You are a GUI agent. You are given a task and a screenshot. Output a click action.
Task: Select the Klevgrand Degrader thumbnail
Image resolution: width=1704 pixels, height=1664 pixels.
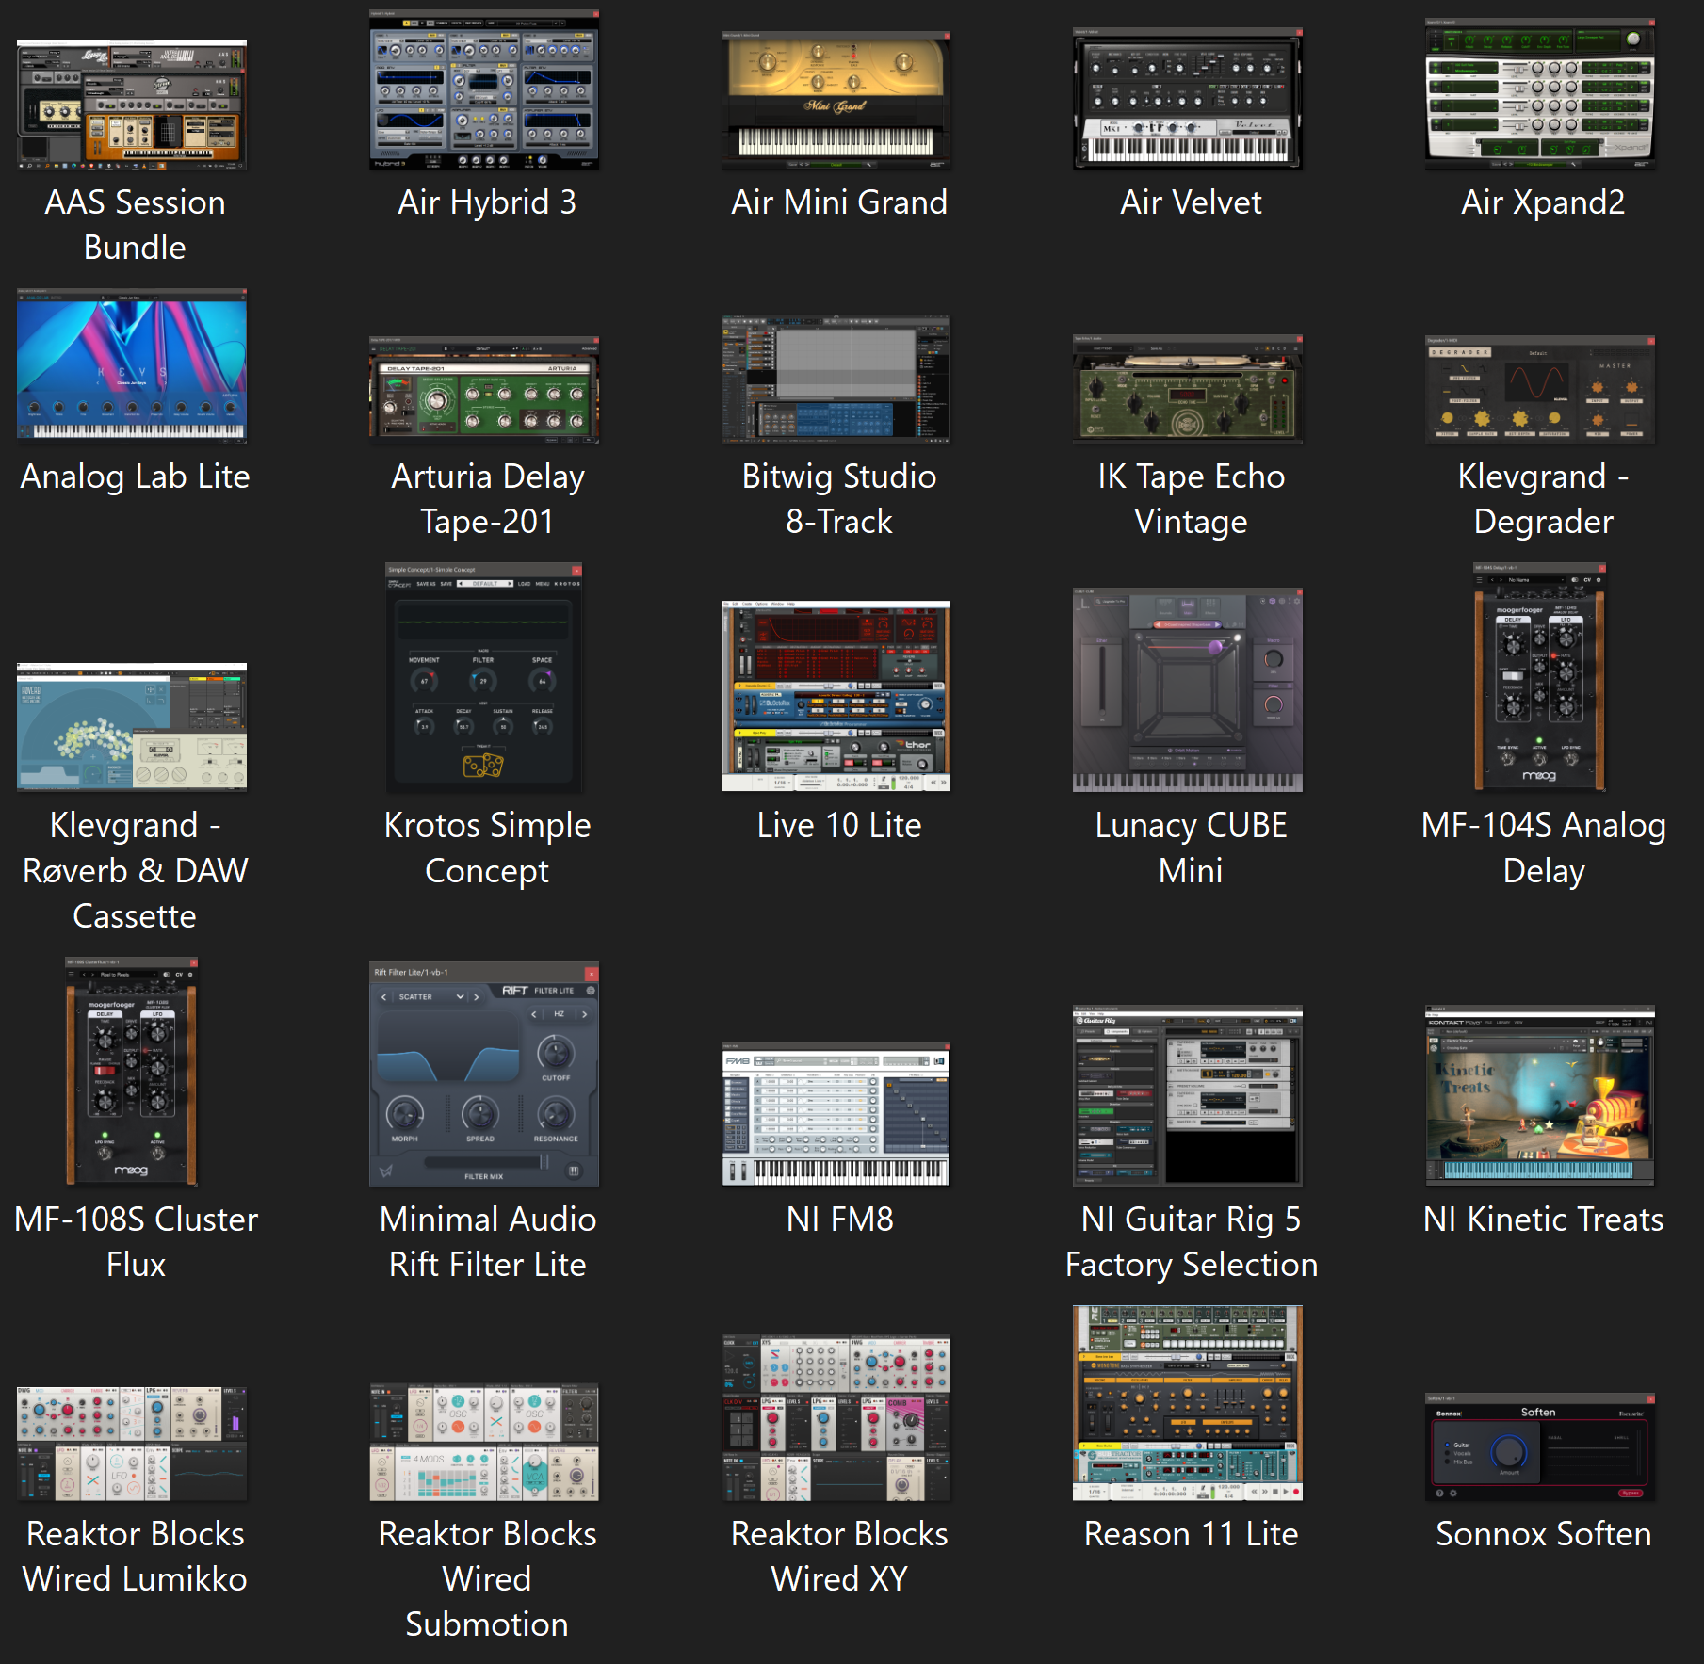pyautogui.click(x=1540, y=389)
